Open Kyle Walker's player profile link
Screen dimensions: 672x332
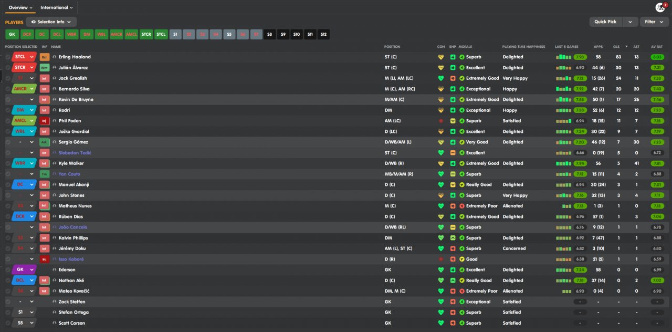(x=71, y=163)
